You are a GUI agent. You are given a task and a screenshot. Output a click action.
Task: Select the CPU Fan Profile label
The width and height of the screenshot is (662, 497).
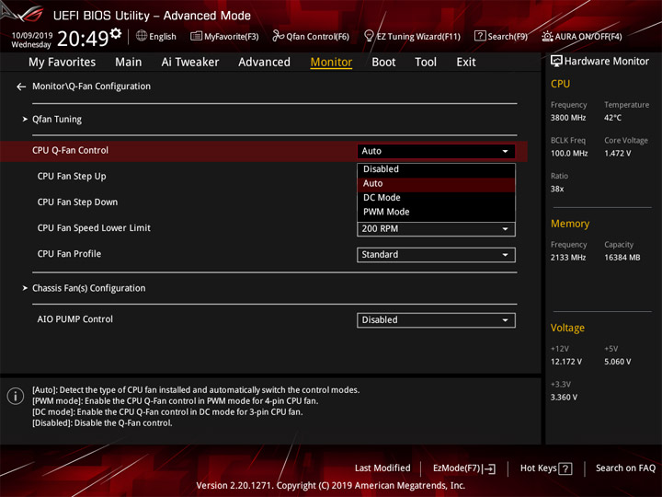pyautogui.click(x=69, y=254)
